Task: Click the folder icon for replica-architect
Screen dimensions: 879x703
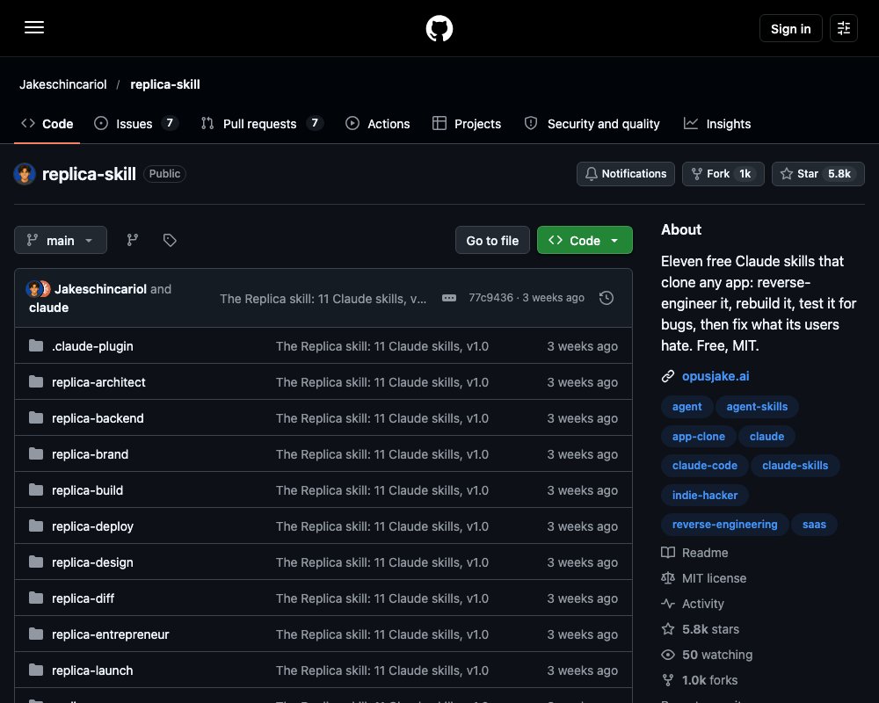Action: click(36, 381)
